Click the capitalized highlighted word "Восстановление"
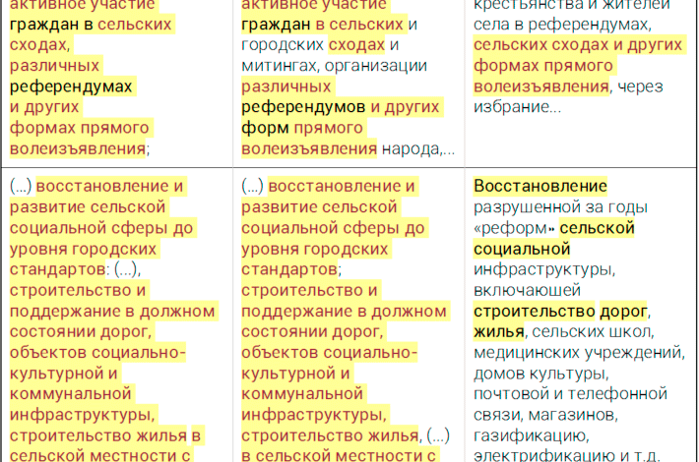 coord(540,187)
